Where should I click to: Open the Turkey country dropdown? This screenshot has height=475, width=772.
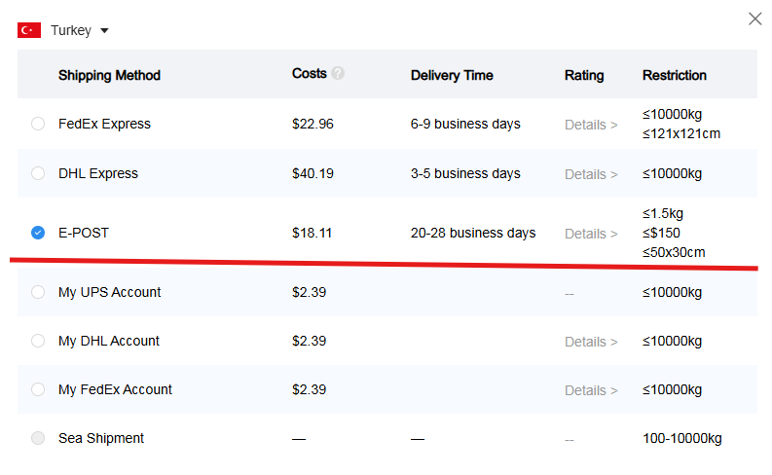(104, 30)
